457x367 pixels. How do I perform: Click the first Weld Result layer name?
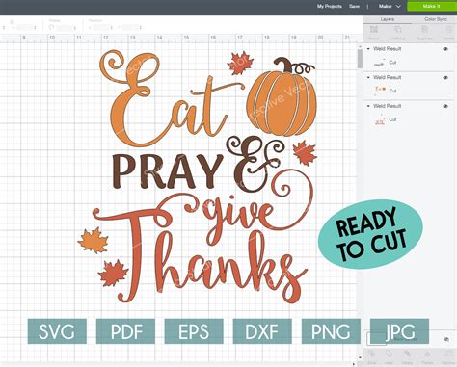coord(387,49)
